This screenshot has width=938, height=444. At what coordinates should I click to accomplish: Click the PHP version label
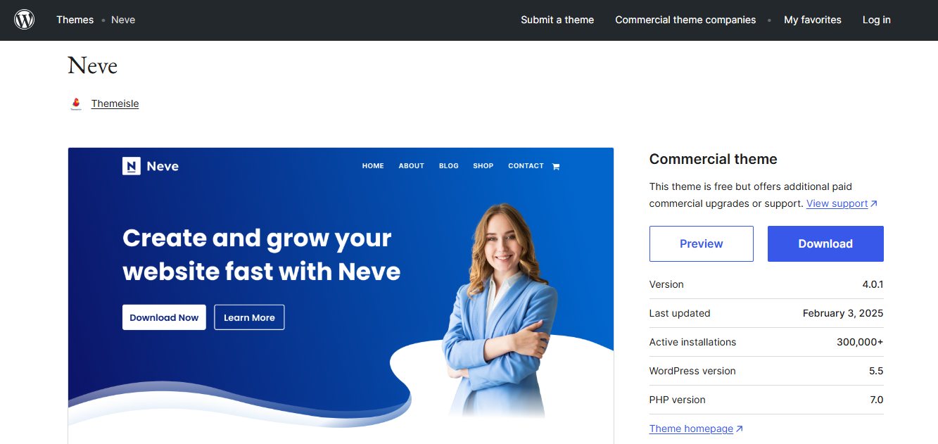[677, 400]
